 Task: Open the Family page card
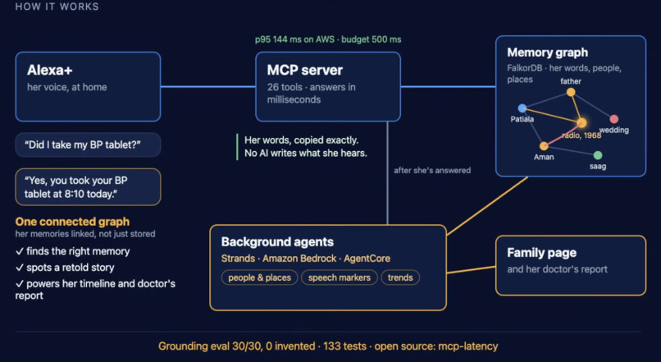click(x=571, y=265)
